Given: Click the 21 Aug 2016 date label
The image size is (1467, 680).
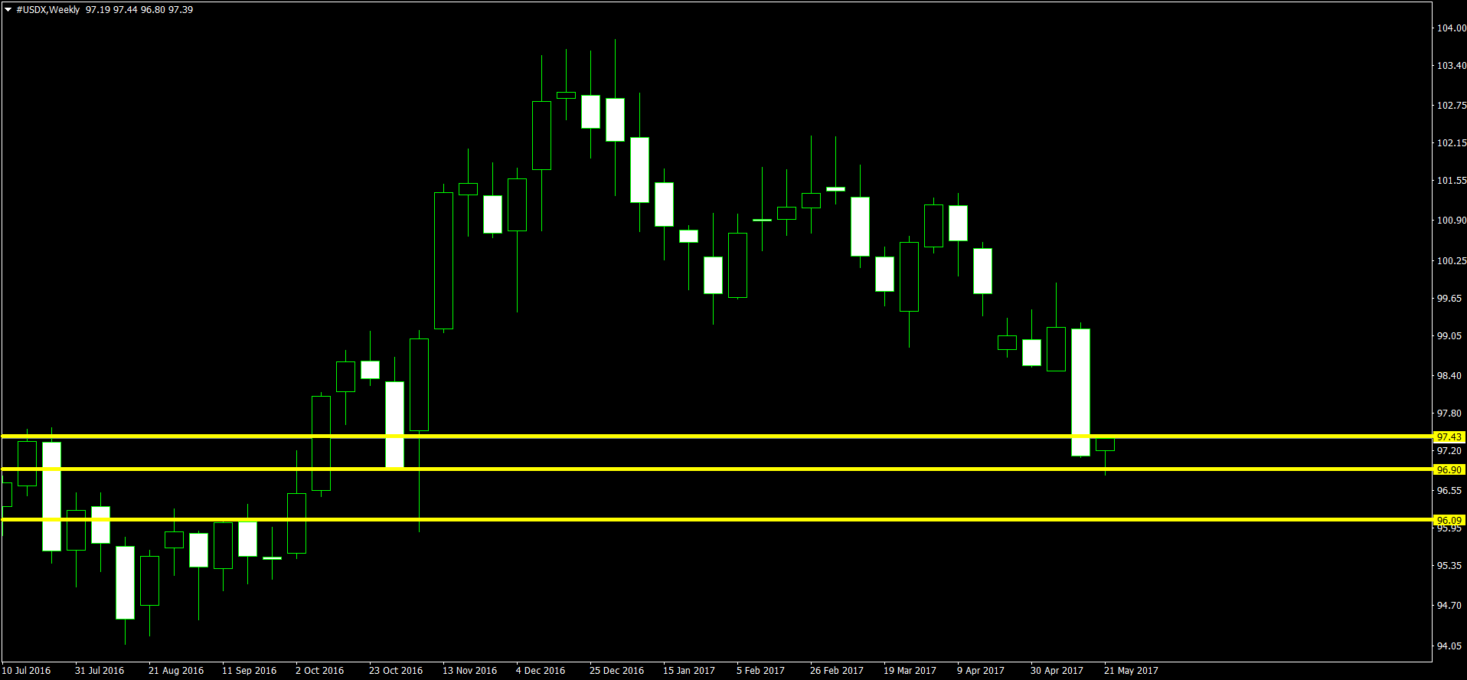Looking at the screenshot, I should tap(176, 671).
